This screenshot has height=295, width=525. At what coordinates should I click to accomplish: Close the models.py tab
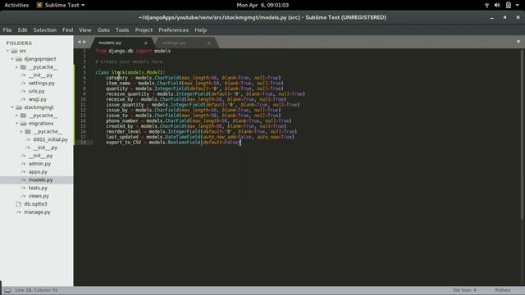[x=146, y=43]
